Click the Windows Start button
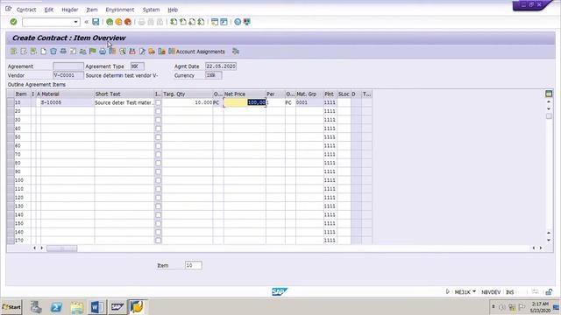 pos(11,307)
